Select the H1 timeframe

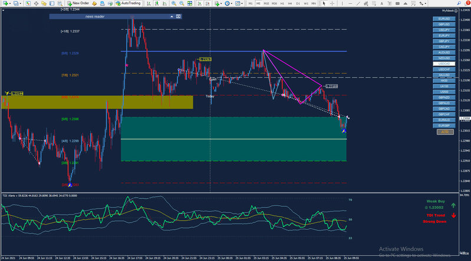[x=282, y=4]
